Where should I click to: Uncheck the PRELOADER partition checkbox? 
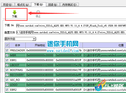pos(7,50)
